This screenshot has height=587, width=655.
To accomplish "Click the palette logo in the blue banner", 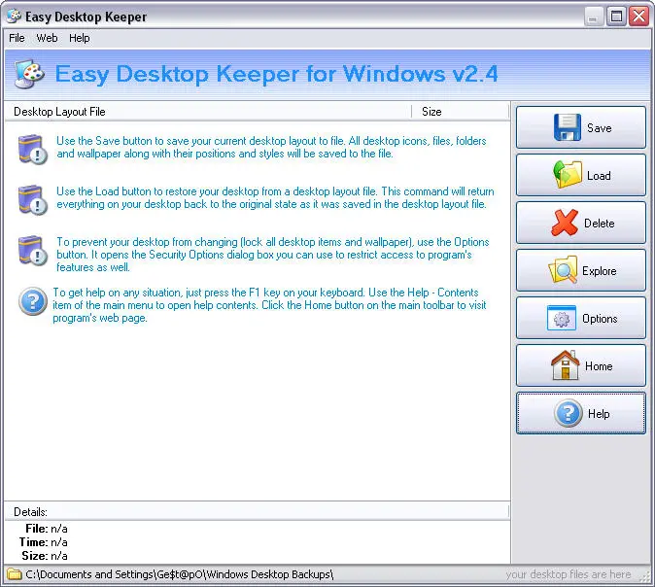I will tap(29, 74).
